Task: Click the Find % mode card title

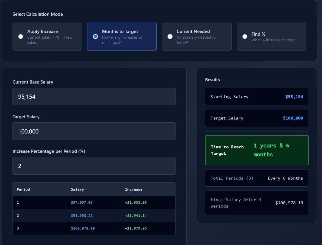Action: [258, 34]
